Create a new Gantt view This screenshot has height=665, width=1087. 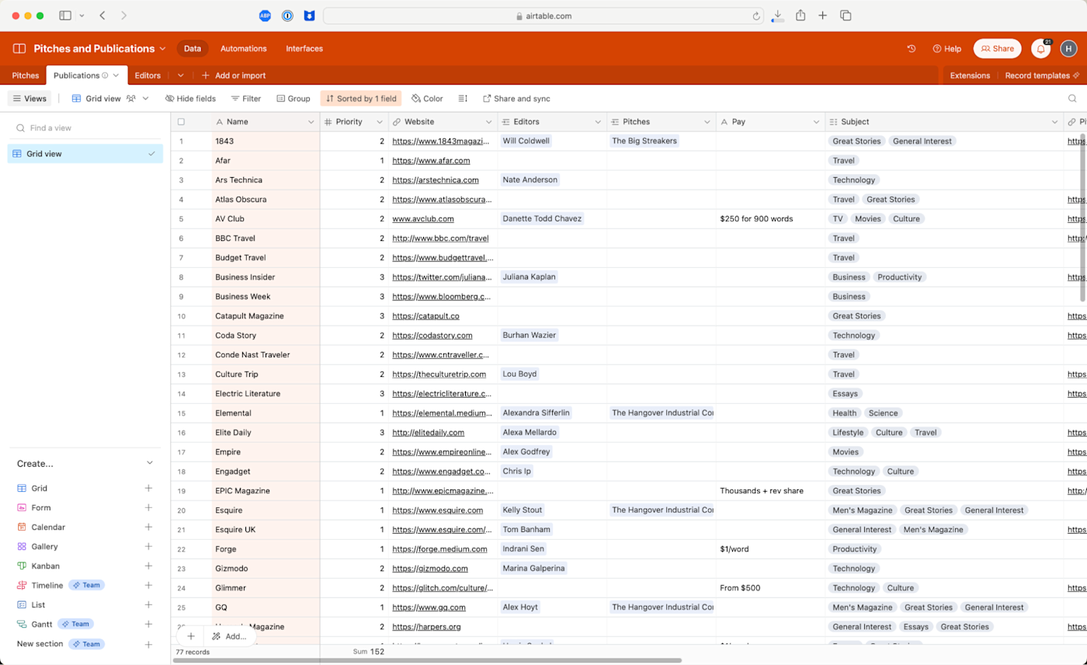(85, 624)
